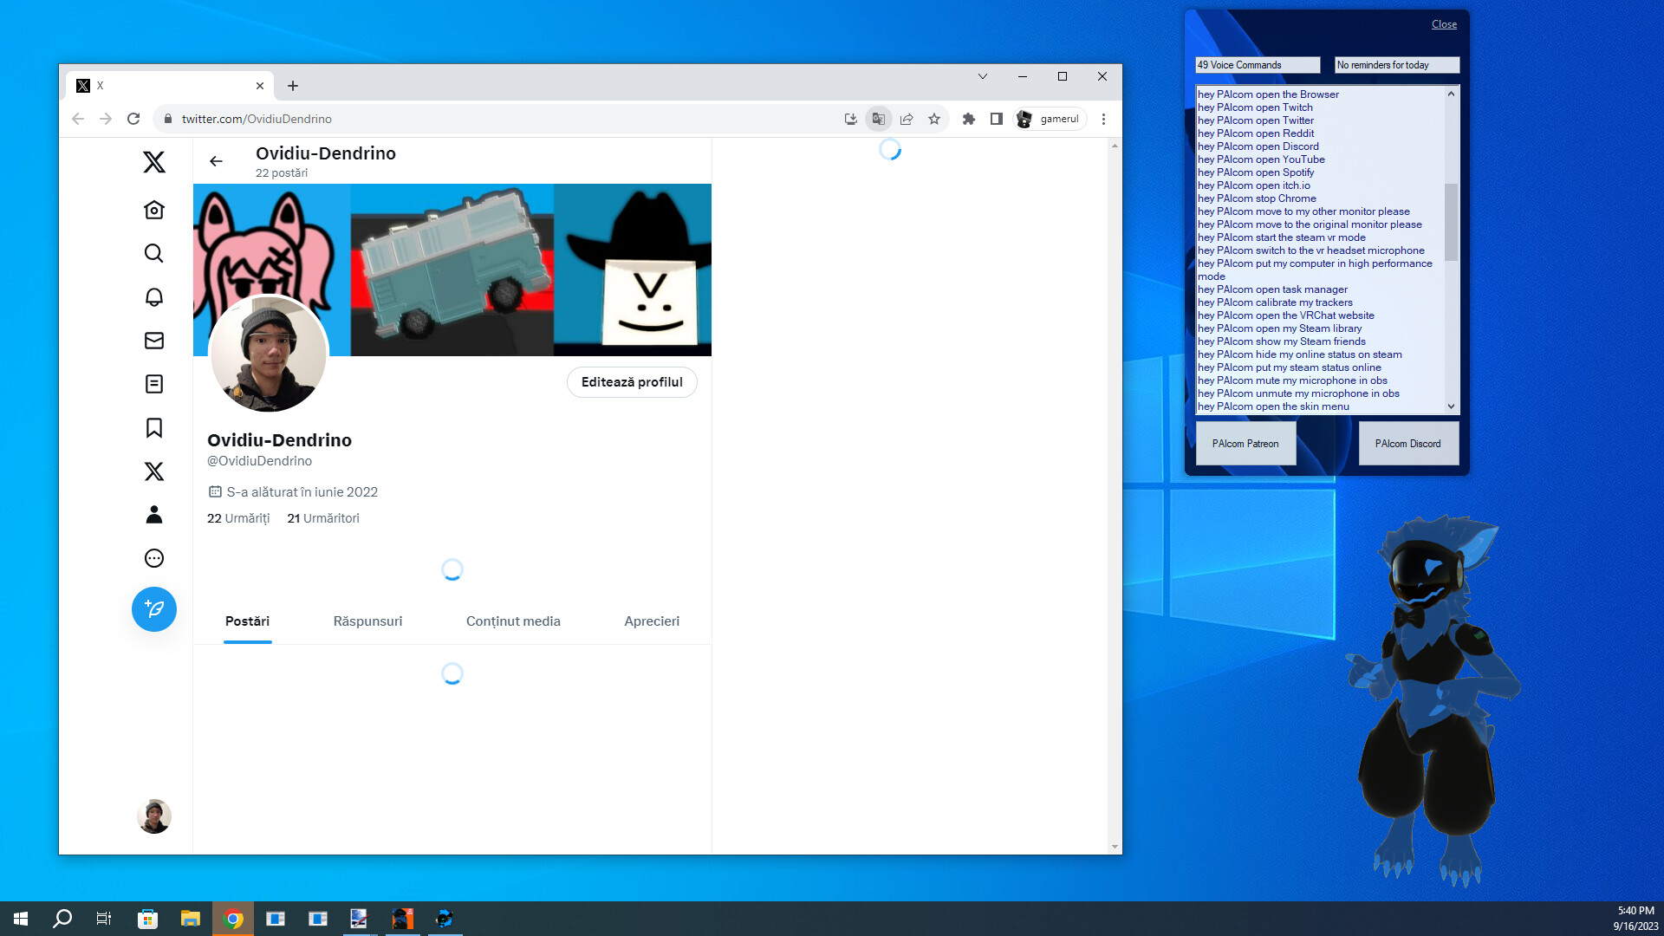Click the browser refresh icon

133,119
